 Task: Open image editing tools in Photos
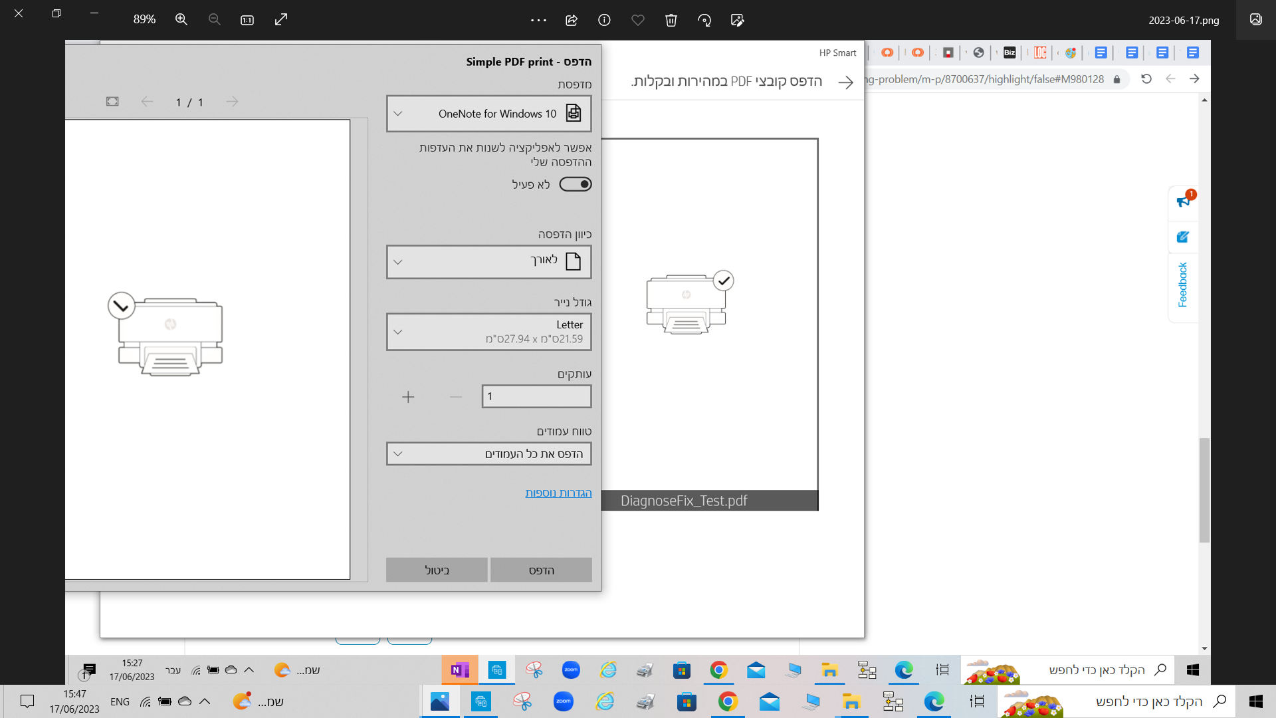(737, 20)
